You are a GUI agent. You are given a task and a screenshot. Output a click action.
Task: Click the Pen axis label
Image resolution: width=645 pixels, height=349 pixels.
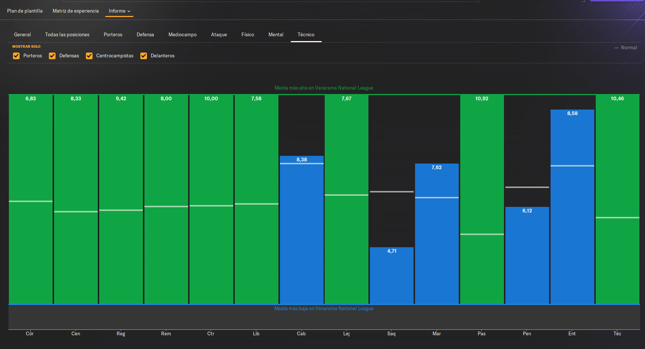click(527, 334)
